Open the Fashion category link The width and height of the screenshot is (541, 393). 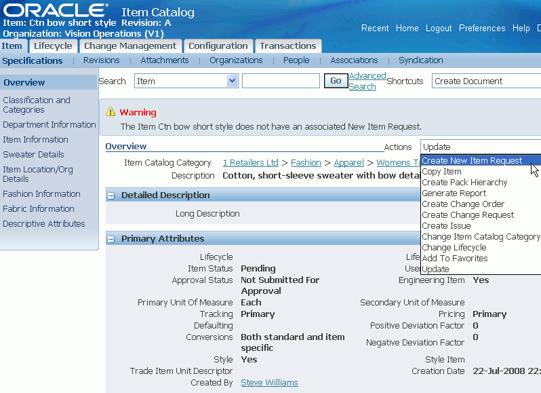coord(306,163)
